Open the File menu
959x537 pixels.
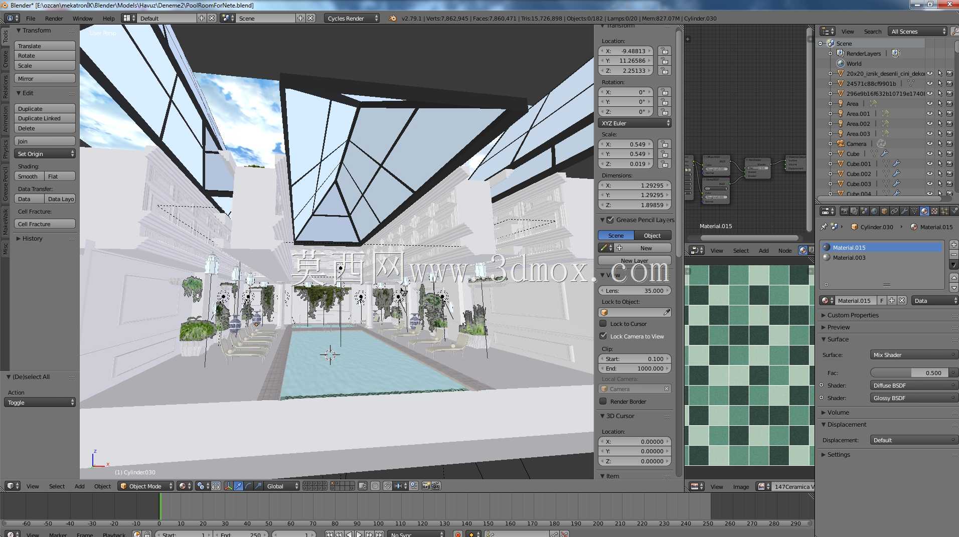point(31,18)
